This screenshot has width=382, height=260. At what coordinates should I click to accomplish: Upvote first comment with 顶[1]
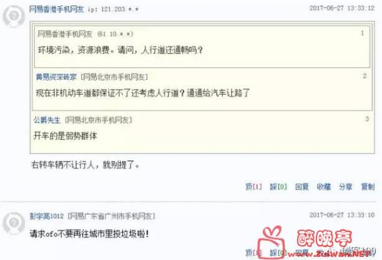point(253,186)
